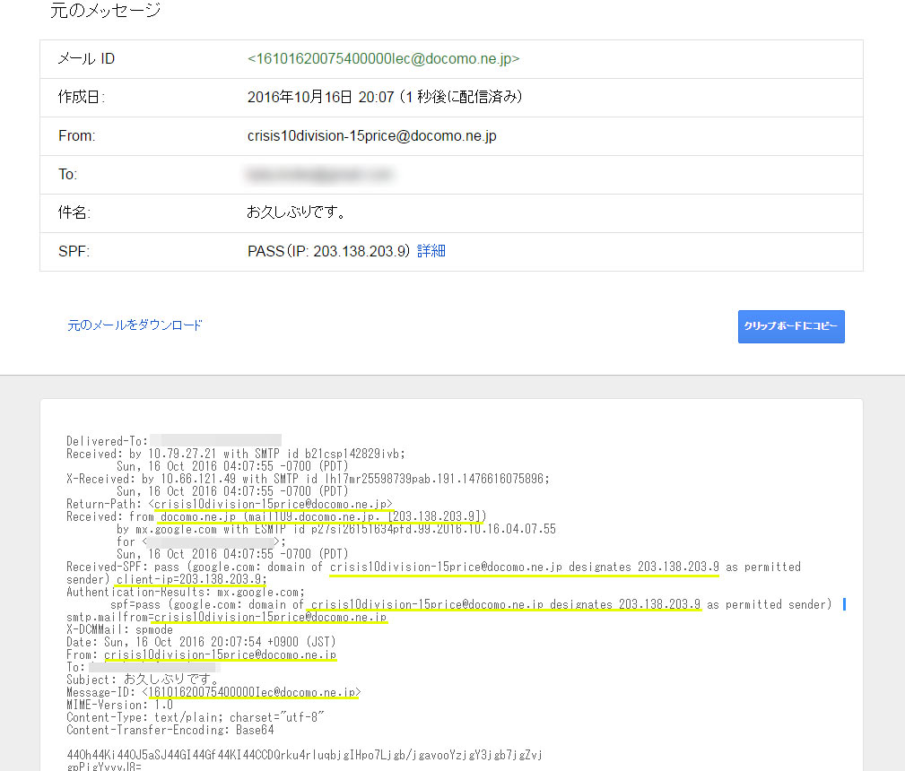This screenshot has height=771, width=905.
Task: Click the spf=pass (google.com) line
Action: pos(471,604)
